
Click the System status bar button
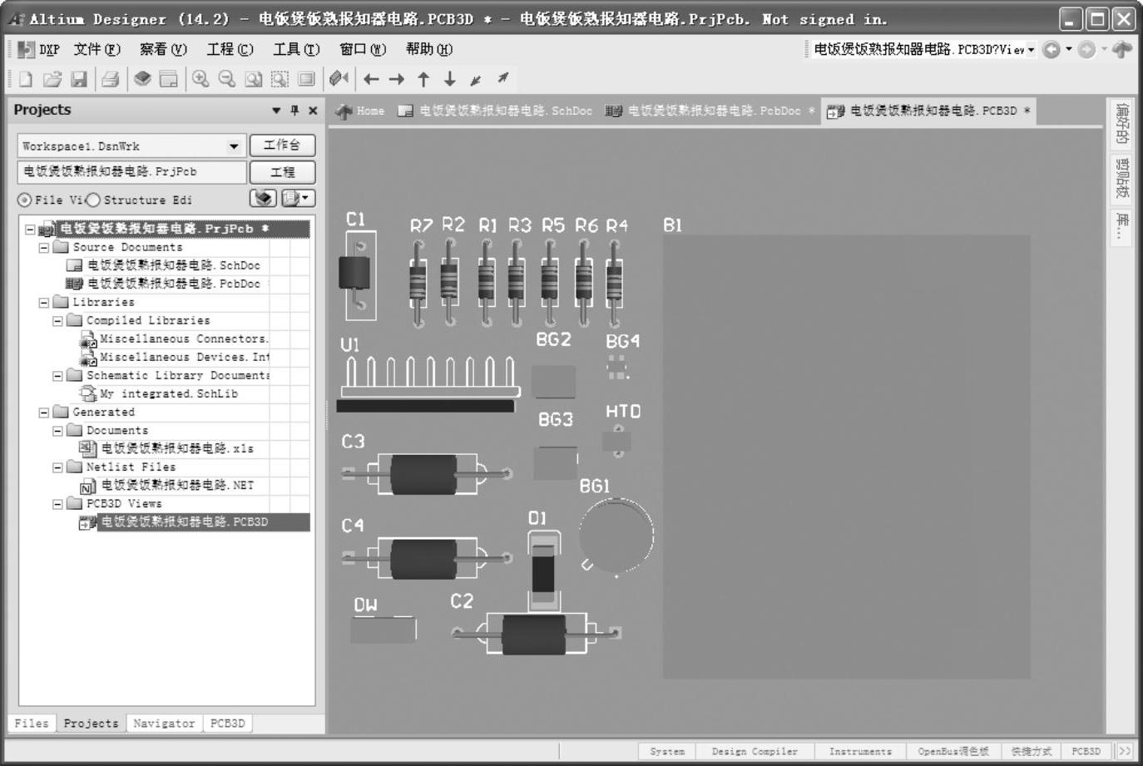click(x=667, y=751)
